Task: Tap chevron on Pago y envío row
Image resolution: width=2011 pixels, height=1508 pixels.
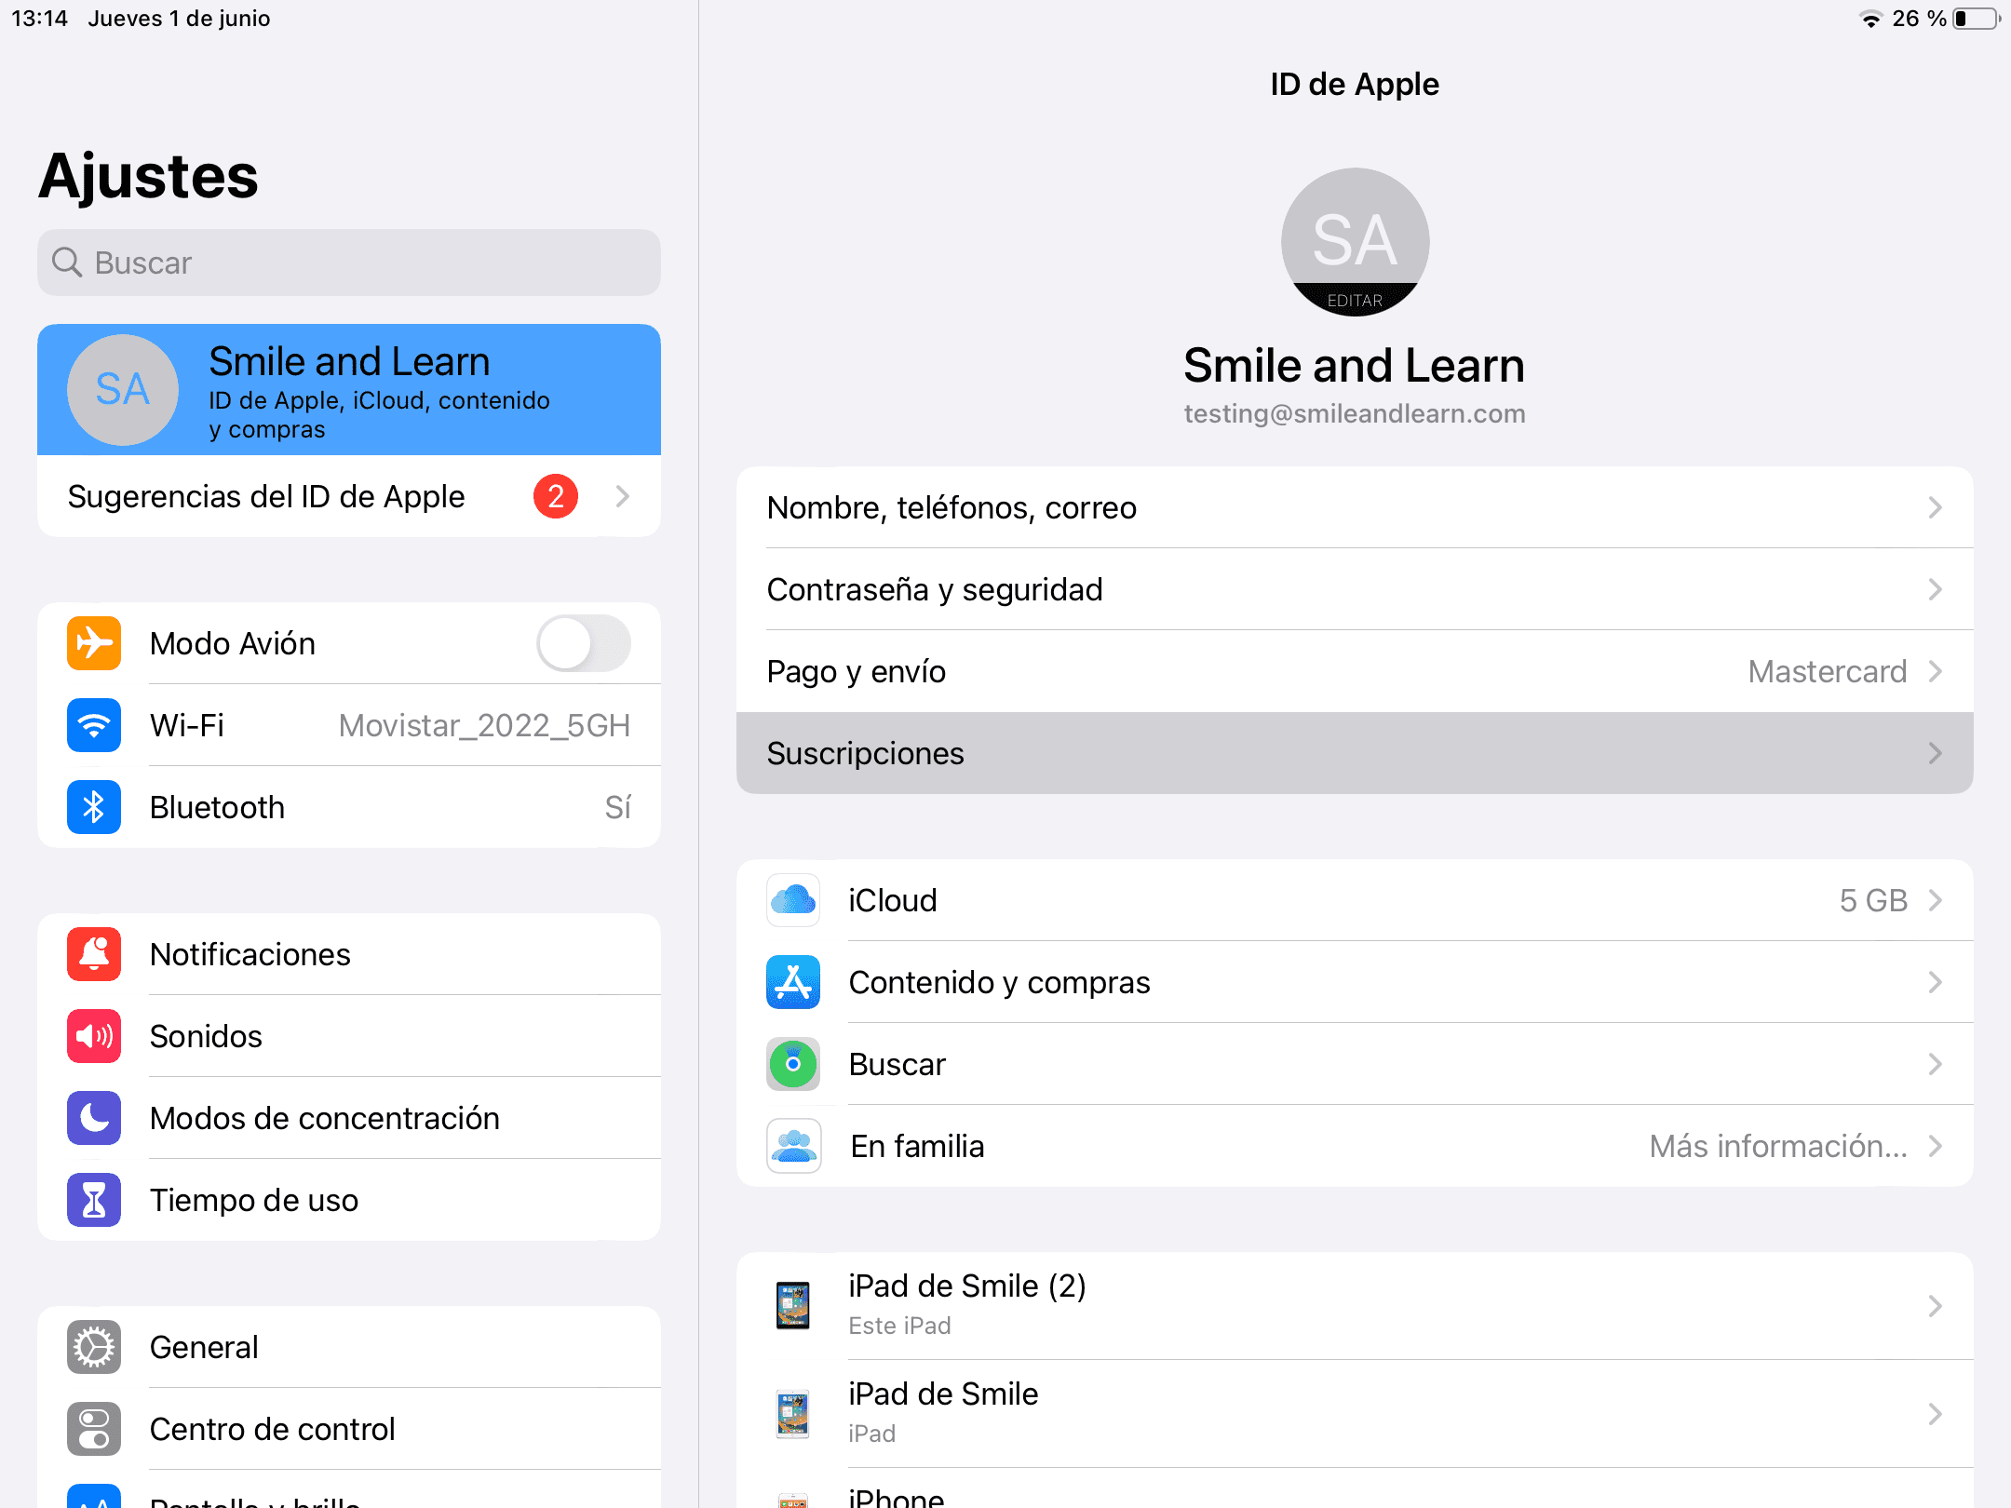Action: pyautogui.click(x=1936, y=671)
